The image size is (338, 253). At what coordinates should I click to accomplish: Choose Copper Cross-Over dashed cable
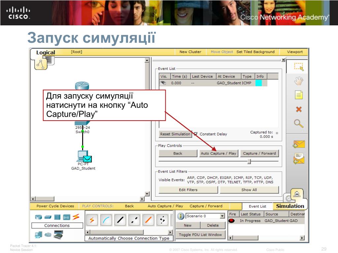click(134, 220)
